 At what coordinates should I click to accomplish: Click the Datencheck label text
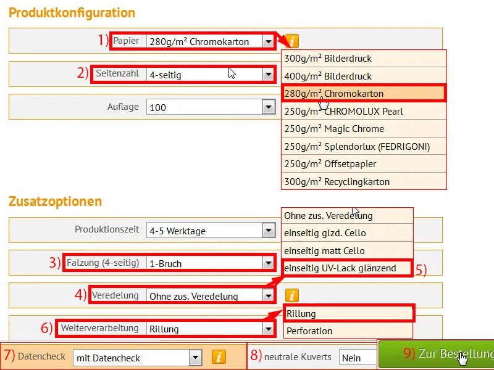(41, 356)
